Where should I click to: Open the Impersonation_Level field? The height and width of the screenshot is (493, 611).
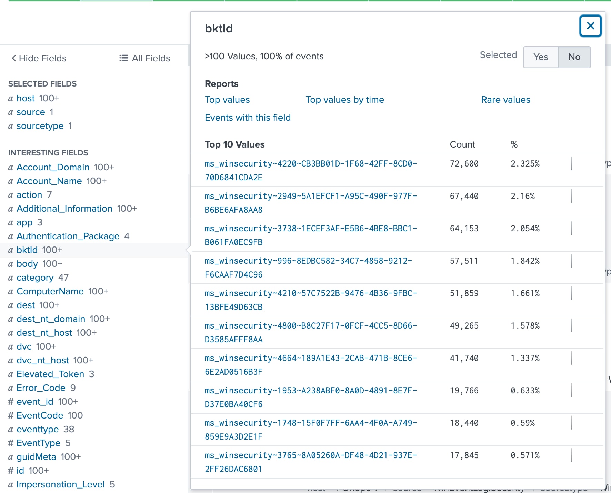(x=61, y=484)
